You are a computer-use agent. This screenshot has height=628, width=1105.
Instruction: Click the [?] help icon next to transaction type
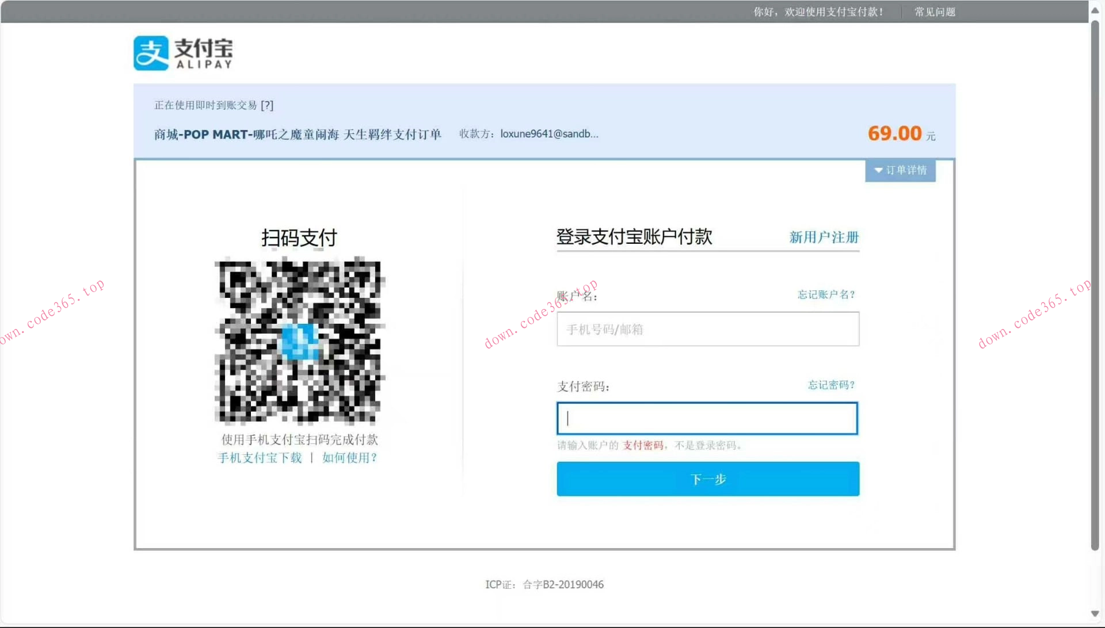point(268,105)
